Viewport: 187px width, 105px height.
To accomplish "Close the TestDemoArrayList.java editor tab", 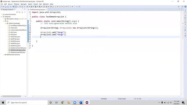I will [x=46, y=10].
